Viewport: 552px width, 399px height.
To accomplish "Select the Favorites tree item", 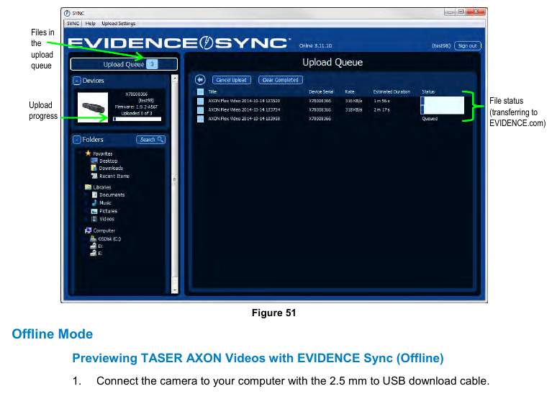I will tap(103, 153).
